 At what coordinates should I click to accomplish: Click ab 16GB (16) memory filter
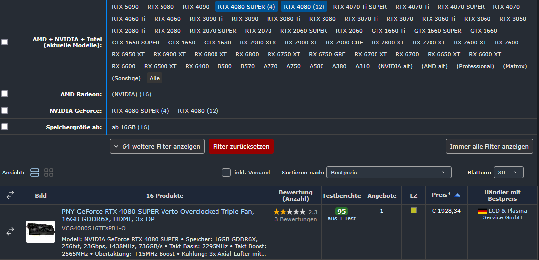131,127
